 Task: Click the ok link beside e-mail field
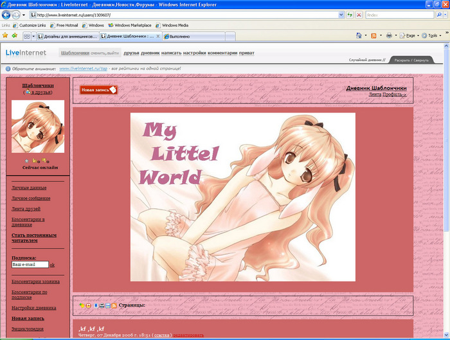click(52, 265)
